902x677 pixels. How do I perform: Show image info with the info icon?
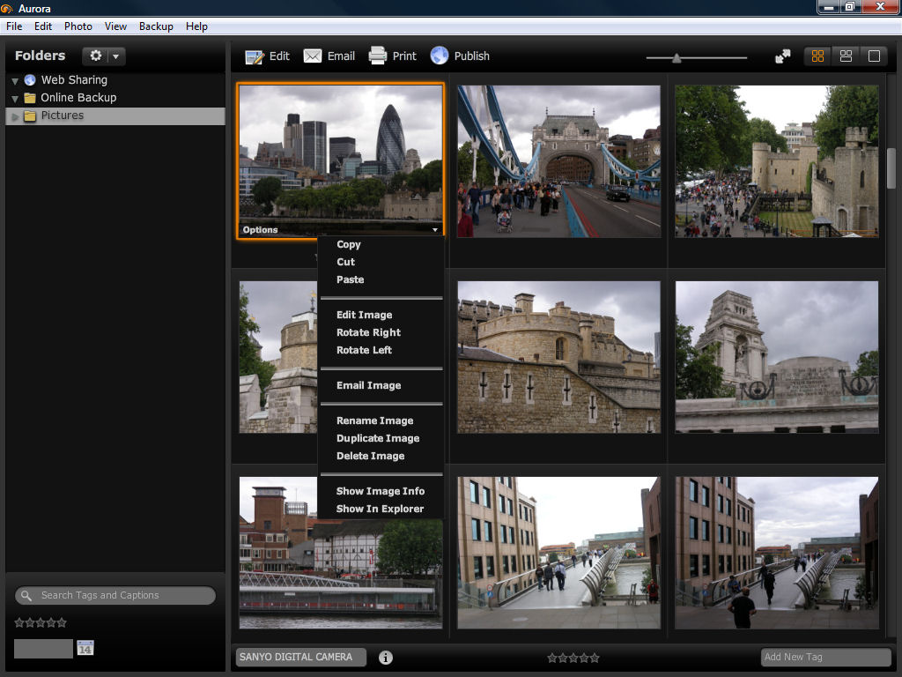click(x=386, y=657)
